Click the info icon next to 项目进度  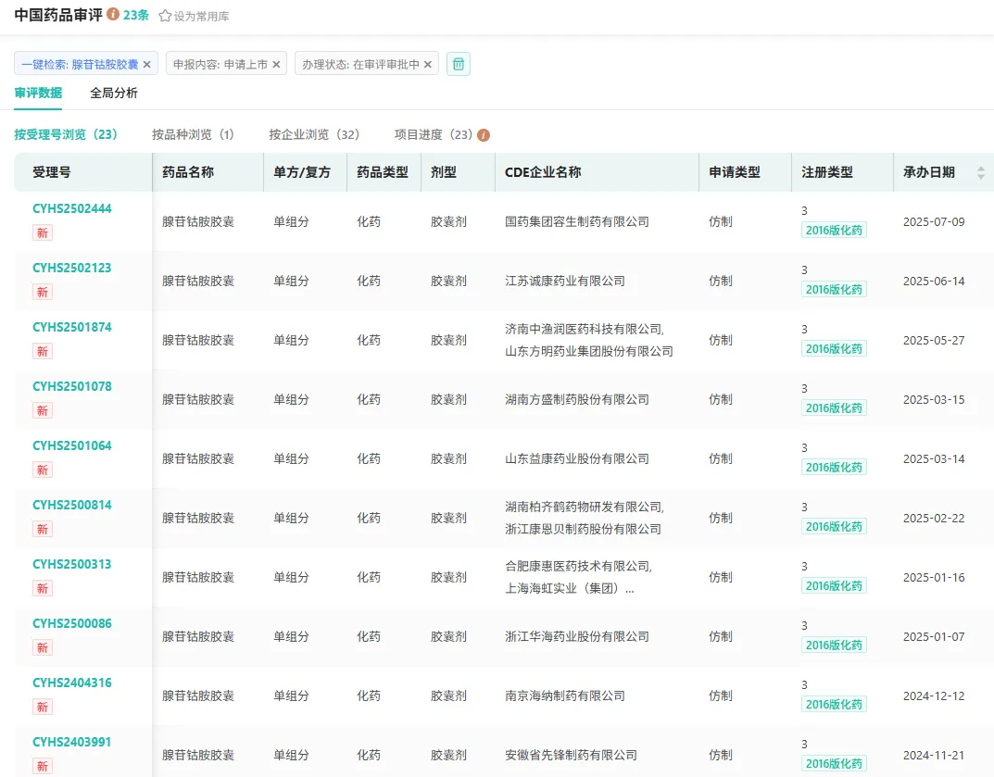[x=484, y=135]
